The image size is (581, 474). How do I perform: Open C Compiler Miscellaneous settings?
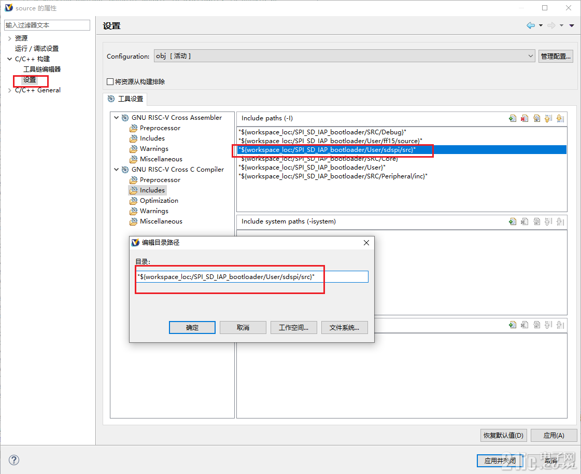[x=161, y=221]
